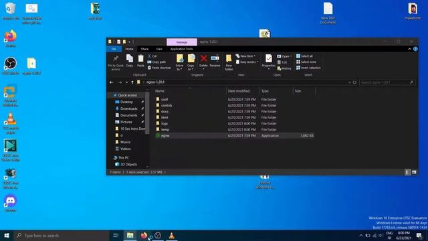Open the recent locations dropdown
The image size is (428, 241).
click(x=126, y=82)
